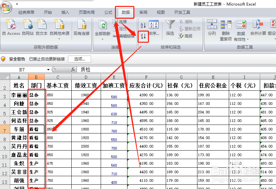This screenshot has height=189, width=276.
Task: Open 数据有效性 data validation
Action: tap(241, 30)
